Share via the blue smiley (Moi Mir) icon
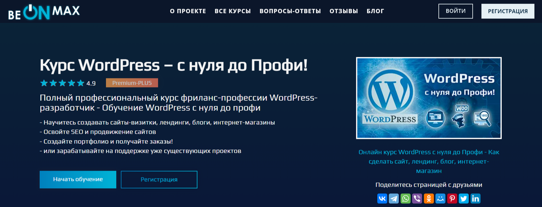This screenshot has width=542, height=207. click(440, 198)
